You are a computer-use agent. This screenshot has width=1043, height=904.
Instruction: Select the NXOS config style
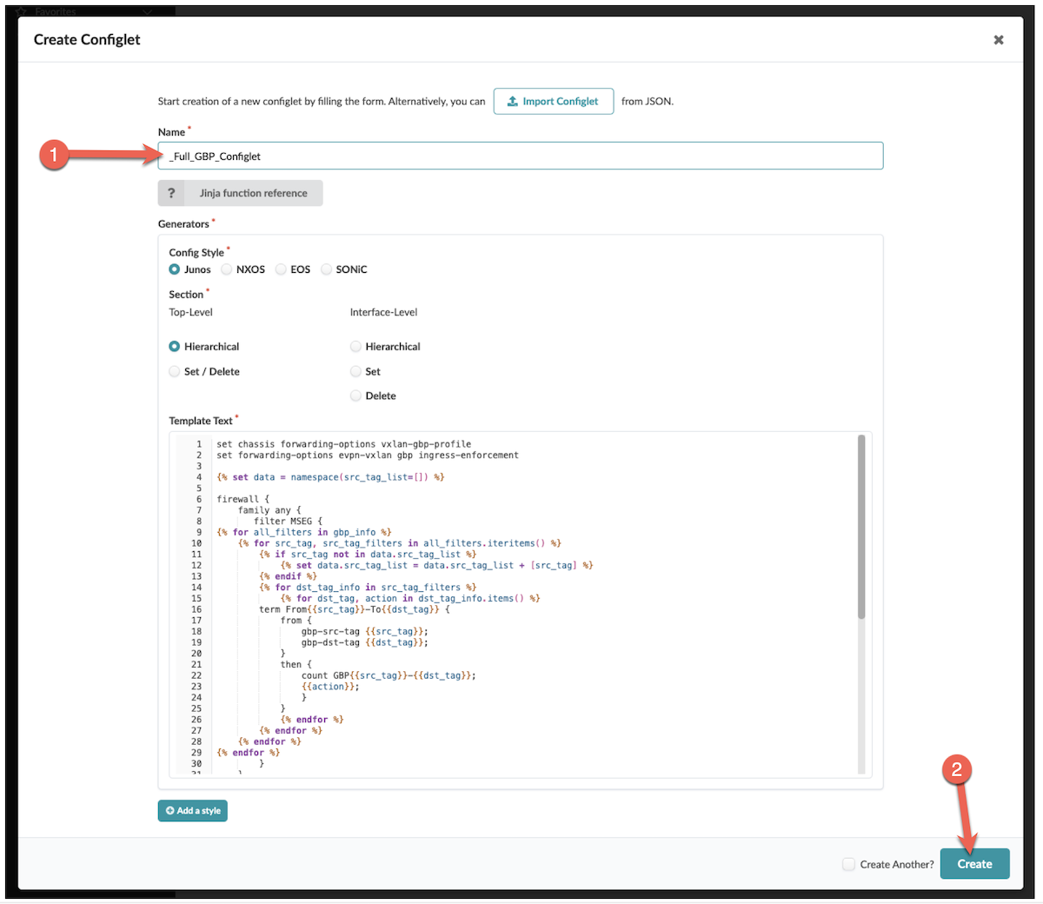(227, 269)
